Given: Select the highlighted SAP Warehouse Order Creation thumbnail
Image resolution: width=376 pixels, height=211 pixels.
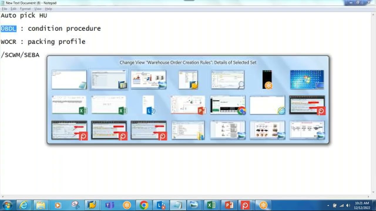Looking at the screenshot, I should click(109, 79).
